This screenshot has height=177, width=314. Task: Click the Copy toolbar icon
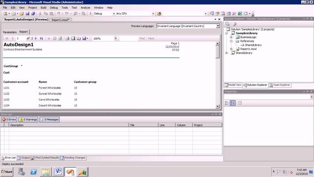point(46,14)
